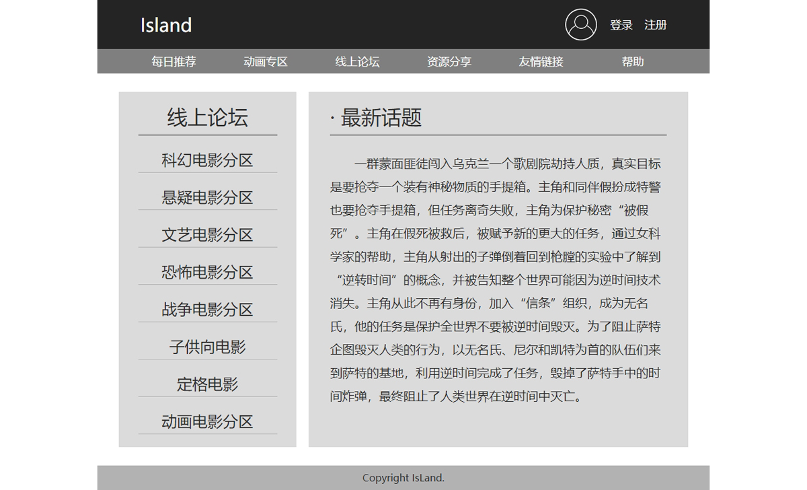Select 悬疑电影分区 in the sidebar
Viewport: 807px width, 490px height.
pyautogui.click(x=208, y=197)
